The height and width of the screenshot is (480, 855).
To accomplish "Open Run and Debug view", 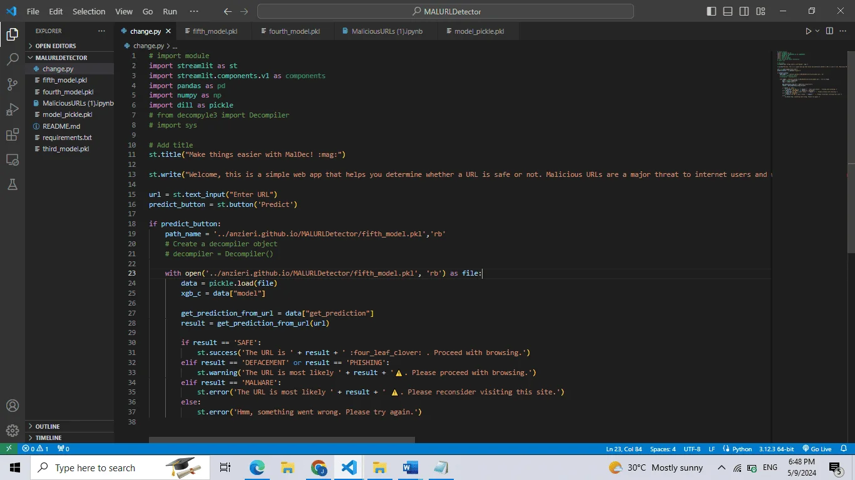I will point(12,109).
